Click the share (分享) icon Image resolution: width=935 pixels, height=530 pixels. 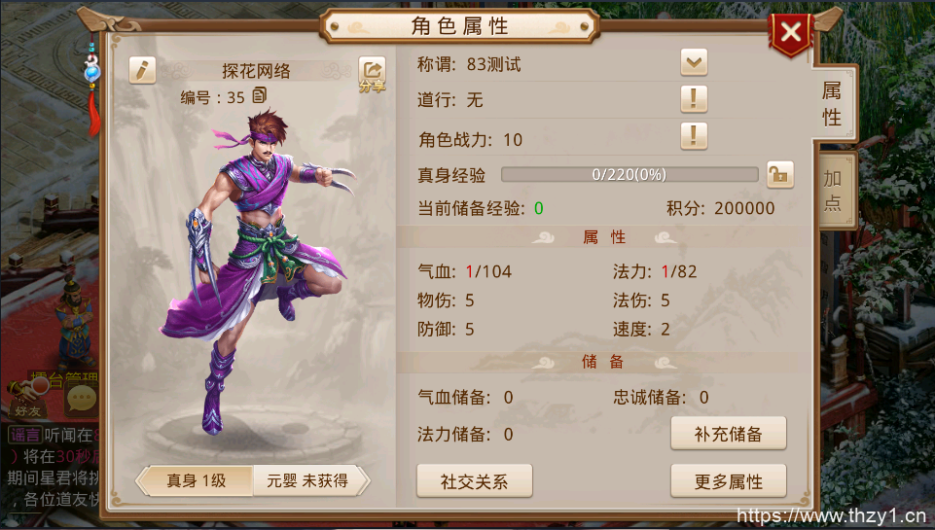372,75
